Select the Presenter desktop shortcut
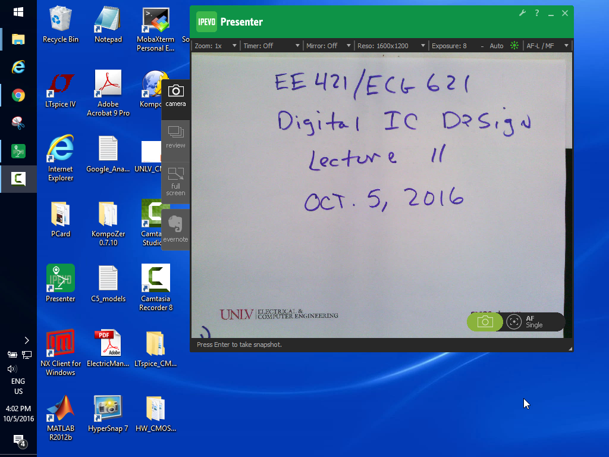Image resolution: width=609 pixels, height=457 pixels. pos(61,284)
